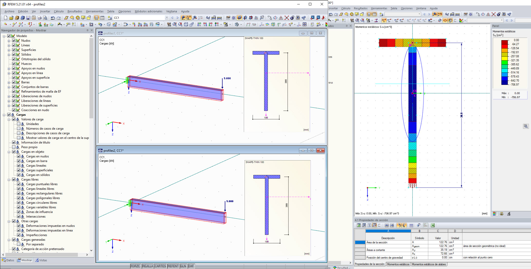The height and width of the screenshot is (269, 531).
Task: Export section table to Excel
Action: pos(433,225)
